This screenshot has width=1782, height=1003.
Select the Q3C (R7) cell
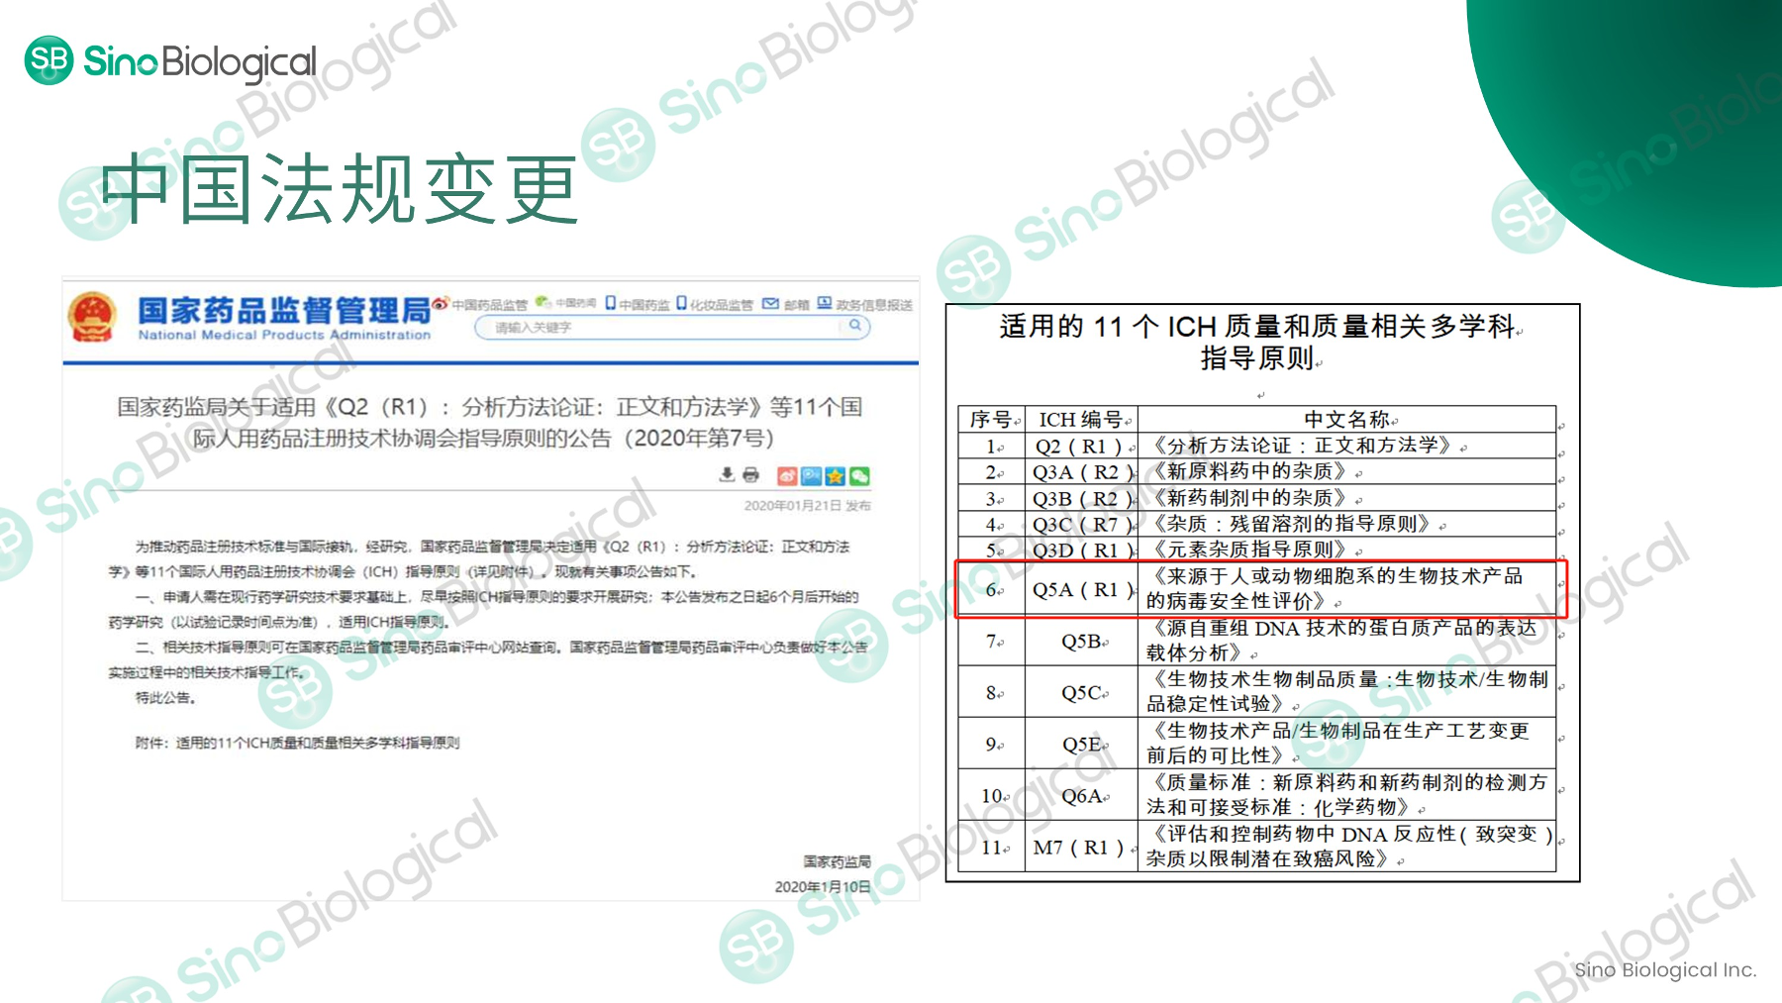[x=1081, y=524]
